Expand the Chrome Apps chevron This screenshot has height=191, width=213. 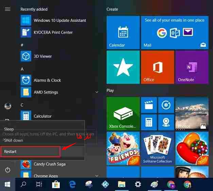coord(97,176)
